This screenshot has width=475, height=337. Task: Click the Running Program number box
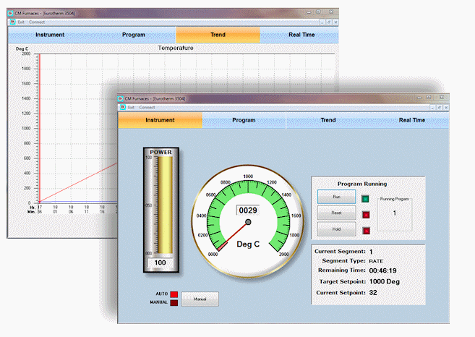click(x=395, y=213)
